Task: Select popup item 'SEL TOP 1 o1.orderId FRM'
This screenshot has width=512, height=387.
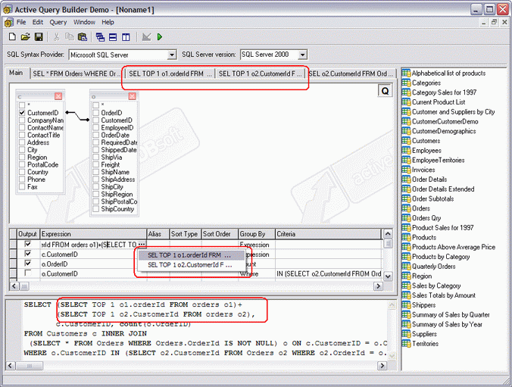Action: point(190,255)
